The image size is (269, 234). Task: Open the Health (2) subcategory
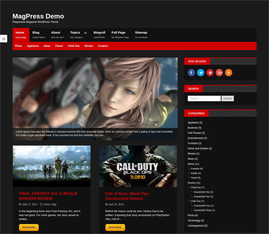pos(196,173)
